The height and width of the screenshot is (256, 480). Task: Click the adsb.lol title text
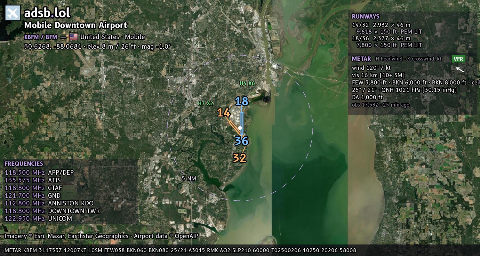click(47, 13)
